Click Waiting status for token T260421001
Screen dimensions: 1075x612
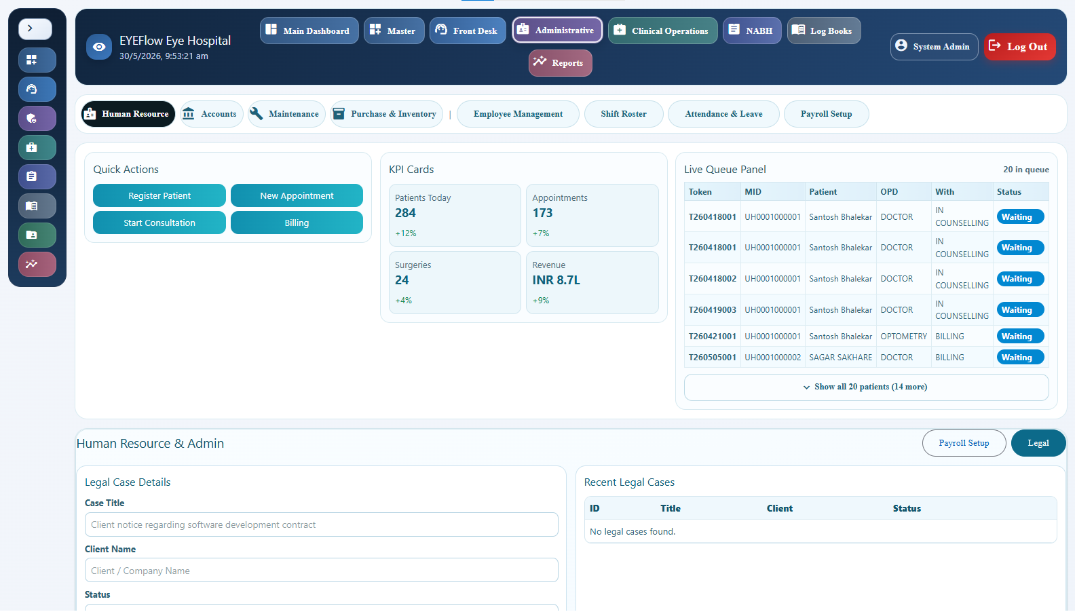(x=1020, y=337)
